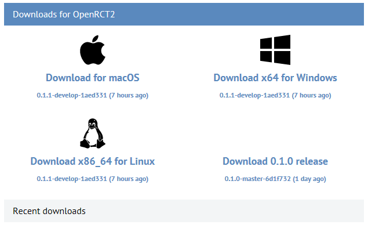The width and height of the screenshot is (368, 228).
Task: Open Download x64 for Windows link
Action: point(275,78)
